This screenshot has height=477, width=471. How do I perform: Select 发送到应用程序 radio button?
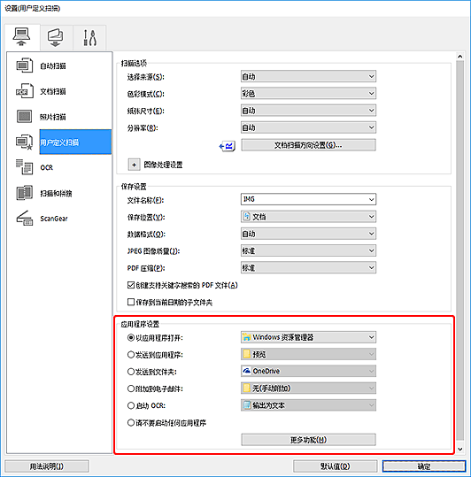coord(131,355)
